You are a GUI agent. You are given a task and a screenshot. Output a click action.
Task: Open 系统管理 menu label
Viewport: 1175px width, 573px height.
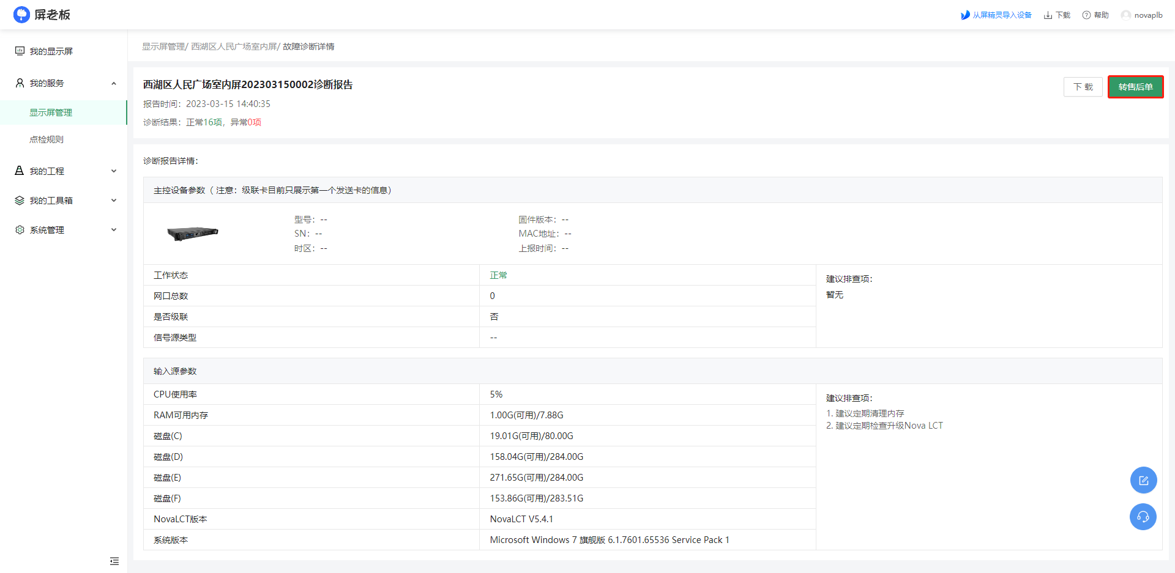(x=47, y=230)
